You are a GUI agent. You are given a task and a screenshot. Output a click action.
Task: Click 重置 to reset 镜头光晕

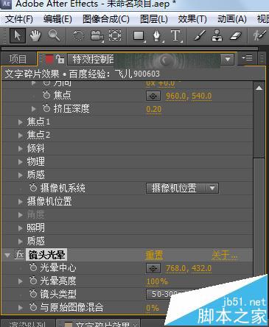click(x=154, y=256)
